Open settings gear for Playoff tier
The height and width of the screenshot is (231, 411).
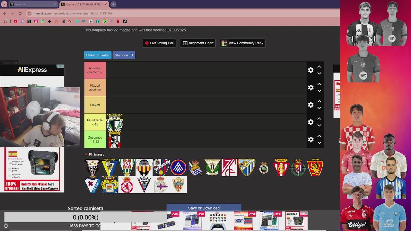[x=310, y=105]
